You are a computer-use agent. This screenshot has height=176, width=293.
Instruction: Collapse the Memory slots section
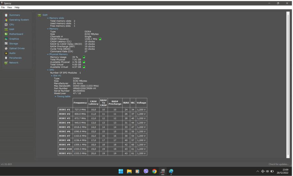[x=48, y=18]
